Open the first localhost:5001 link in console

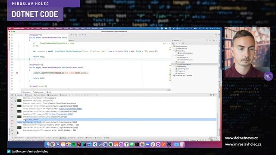pos(70,109)
